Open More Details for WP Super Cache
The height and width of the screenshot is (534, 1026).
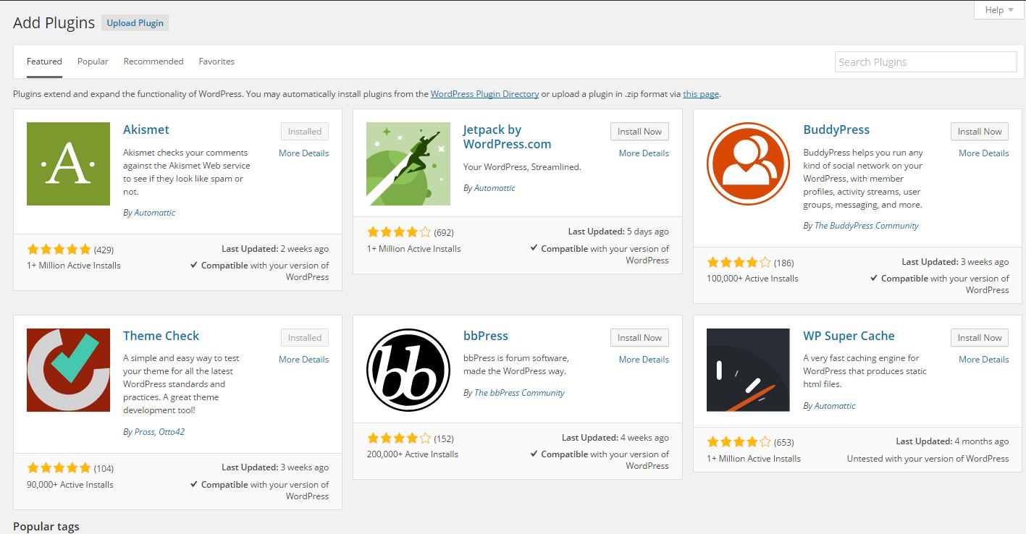tap(984, 360)
